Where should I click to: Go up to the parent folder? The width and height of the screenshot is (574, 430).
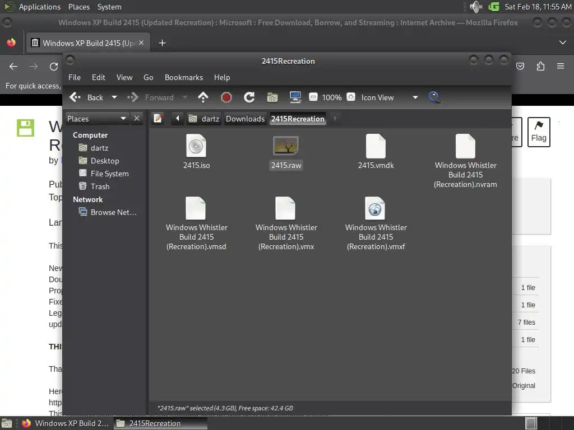[203, 97]
